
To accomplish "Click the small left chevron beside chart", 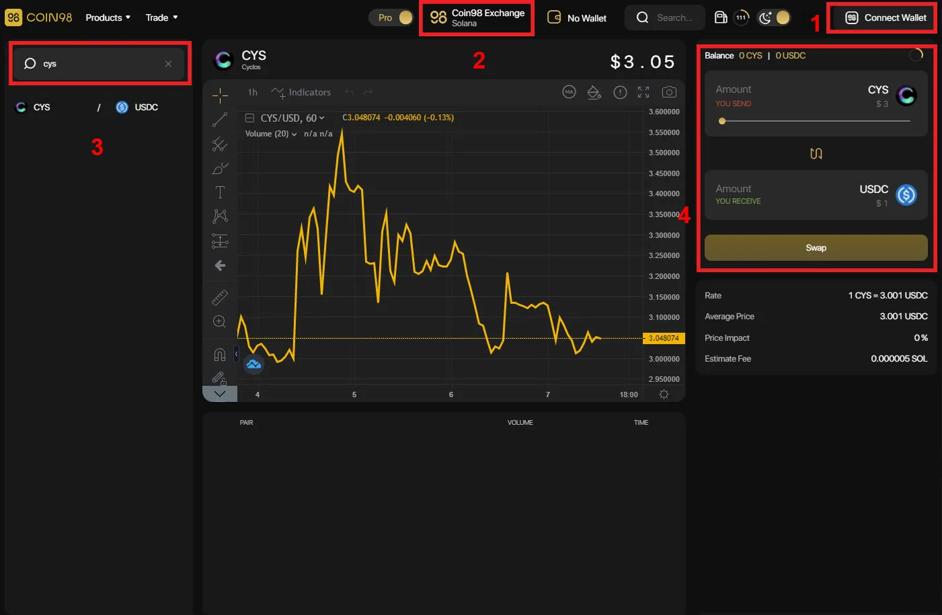I will 236,354.
